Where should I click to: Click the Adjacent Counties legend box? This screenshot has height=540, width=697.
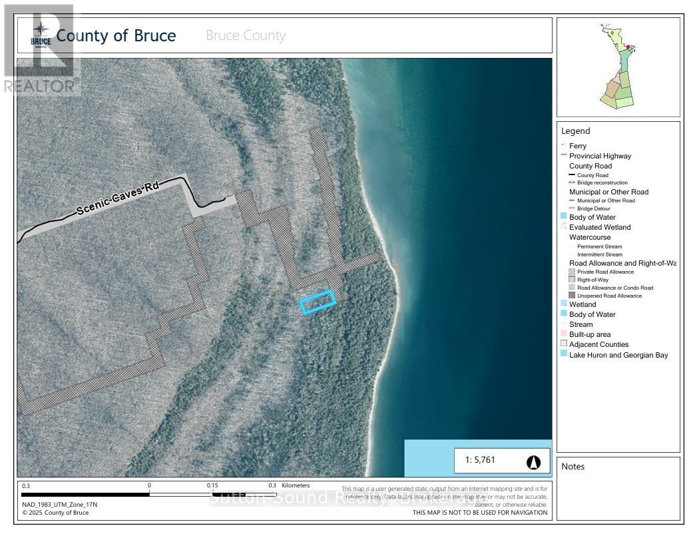[563, 344]
